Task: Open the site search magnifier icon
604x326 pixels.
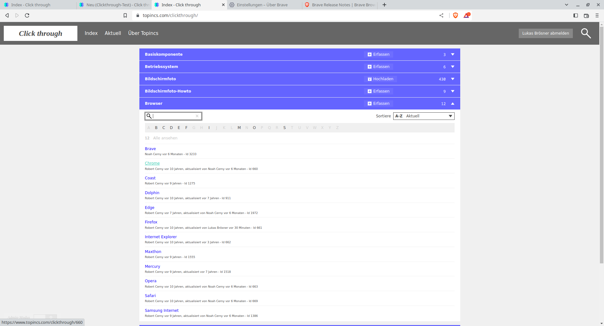Action: (x=585, y=33)
